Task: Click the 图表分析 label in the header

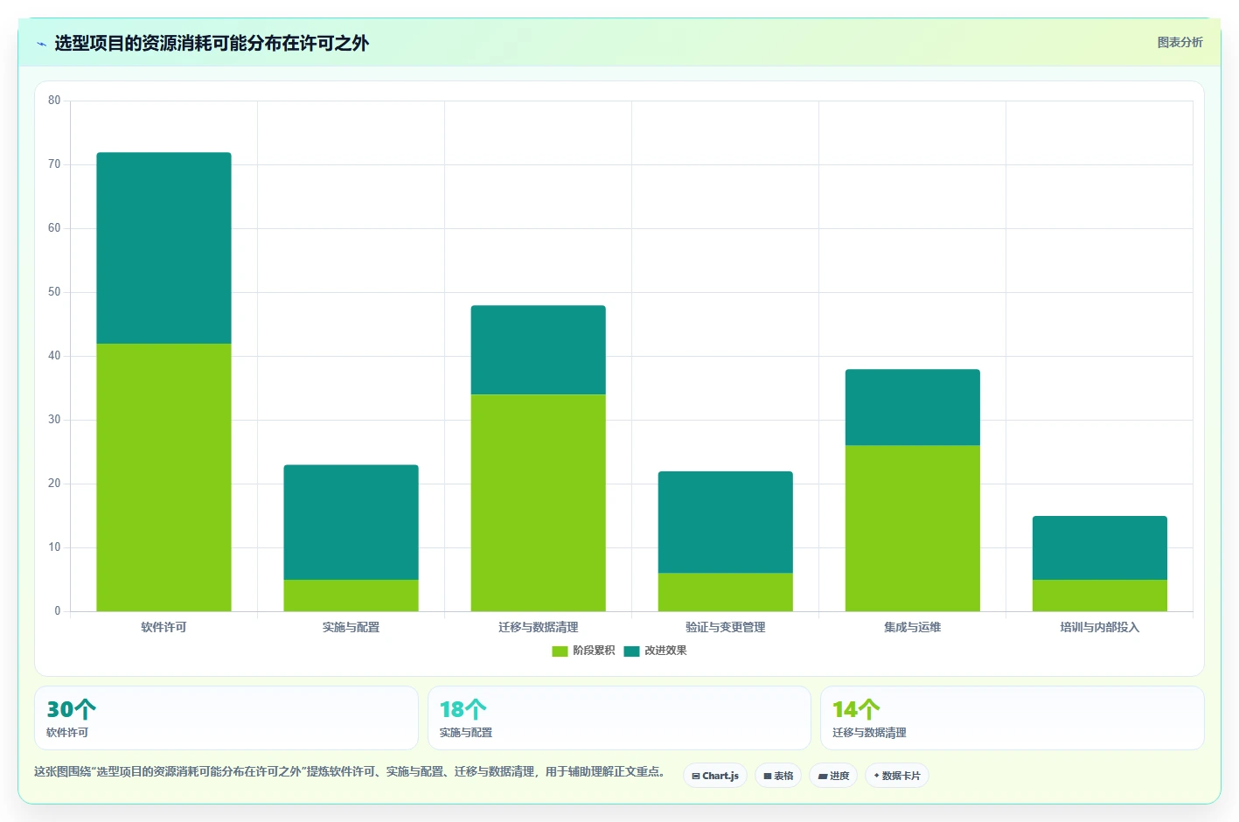Action: (1180, 42)
